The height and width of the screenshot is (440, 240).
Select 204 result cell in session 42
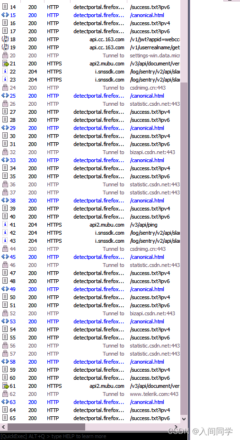click(x=33, y=233)
